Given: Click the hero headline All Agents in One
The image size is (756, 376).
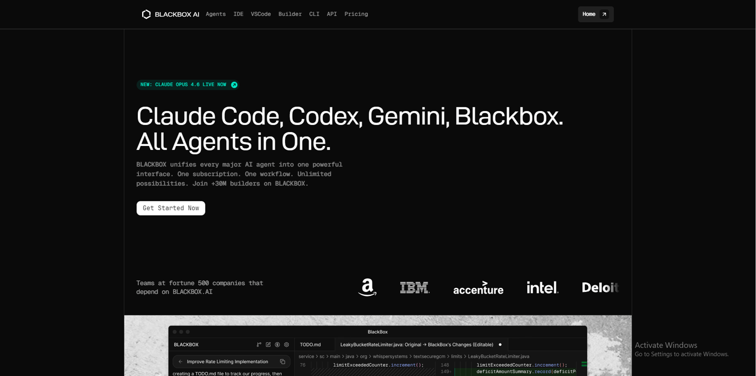Looking at the screenshot, I should click(x=234, y=142).
